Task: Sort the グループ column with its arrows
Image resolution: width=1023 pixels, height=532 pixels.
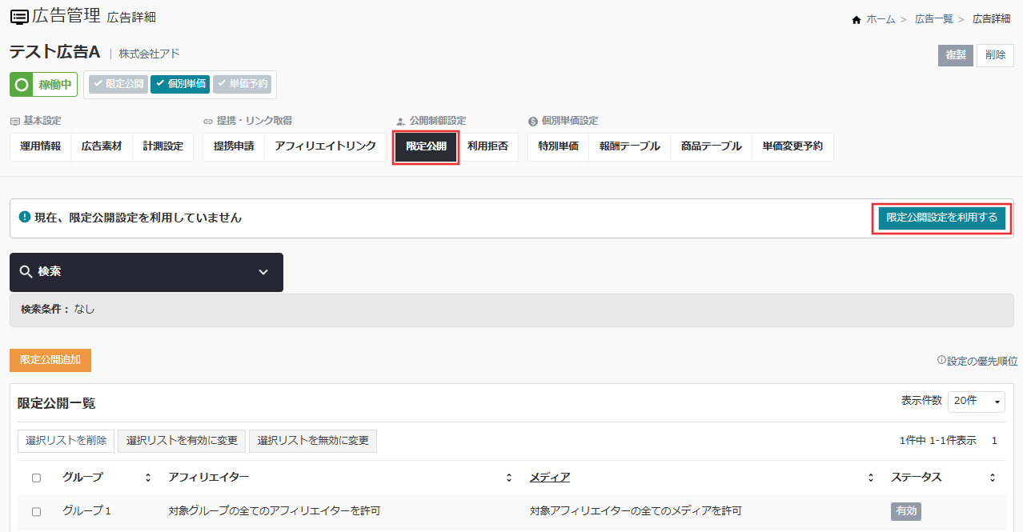Action: pyautogui.click(x=147, y=478)
